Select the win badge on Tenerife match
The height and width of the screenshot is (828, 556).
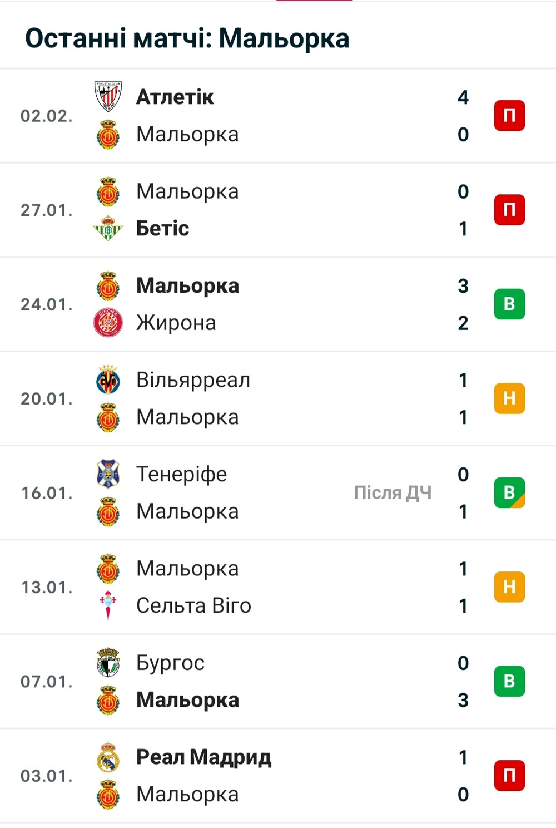509,492
